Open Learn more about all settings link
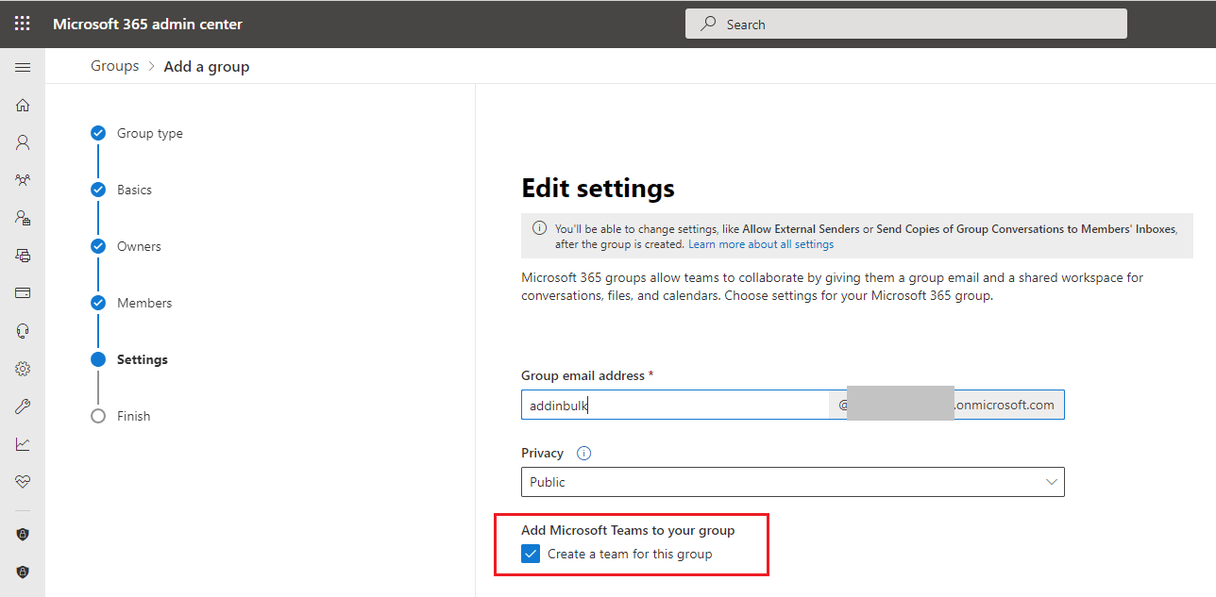Screen dimensions: 1216x597 761,244
